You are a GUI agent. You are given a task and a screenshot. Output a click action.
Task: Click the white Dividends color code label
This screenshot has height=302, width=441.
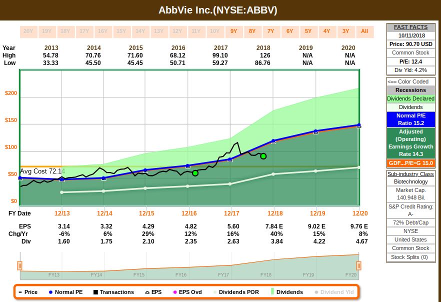coord(410,107)
